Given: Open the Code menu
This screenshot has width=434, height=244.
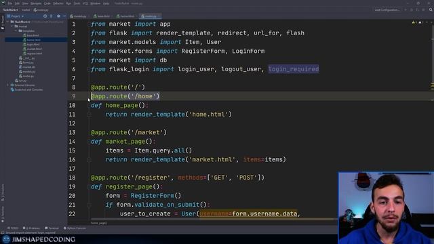Looking at the screenshot, I should pyautogui.click(x=47, y=3).
